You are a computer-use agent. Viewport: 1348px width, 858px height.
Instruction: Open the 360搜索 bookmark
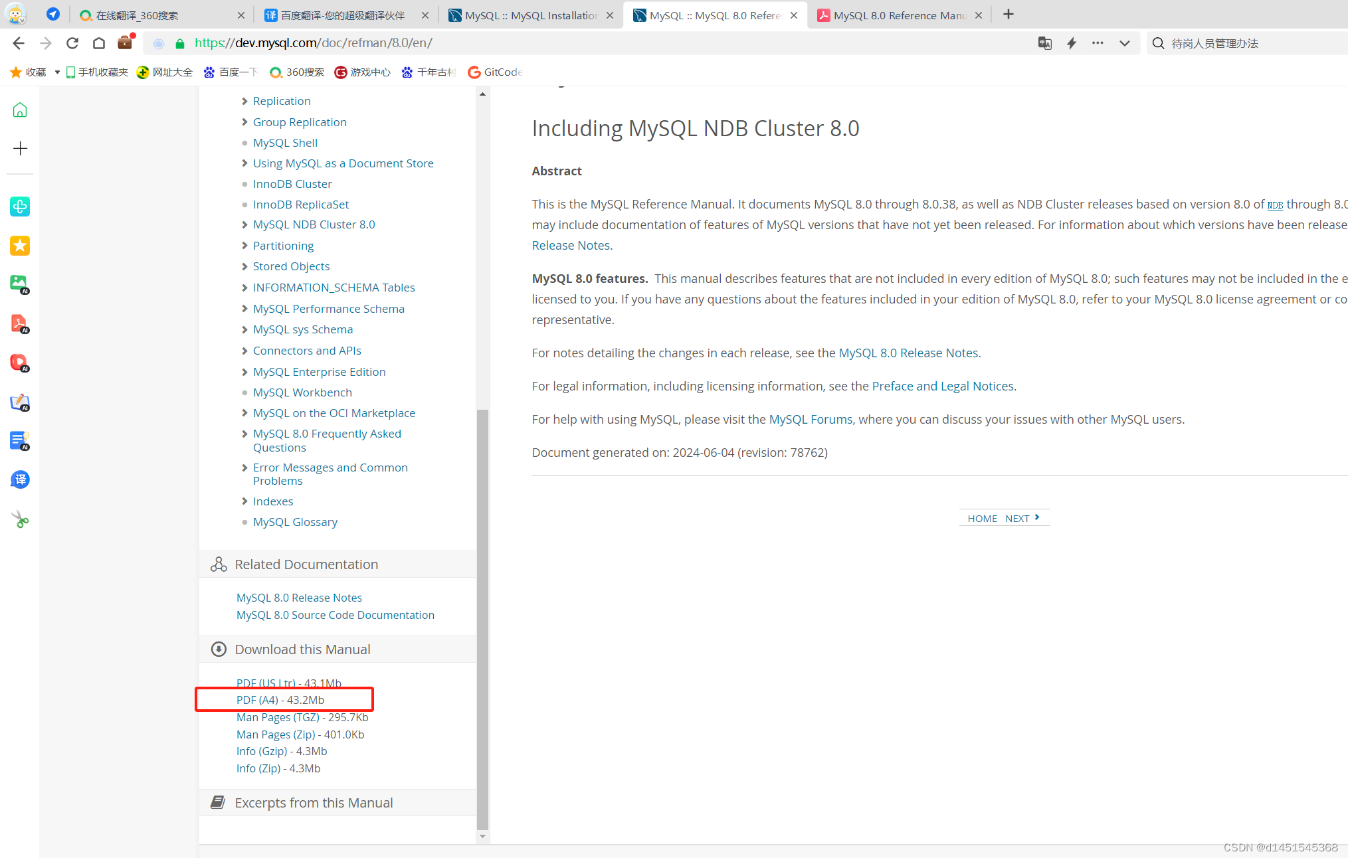tap(297, 72)
